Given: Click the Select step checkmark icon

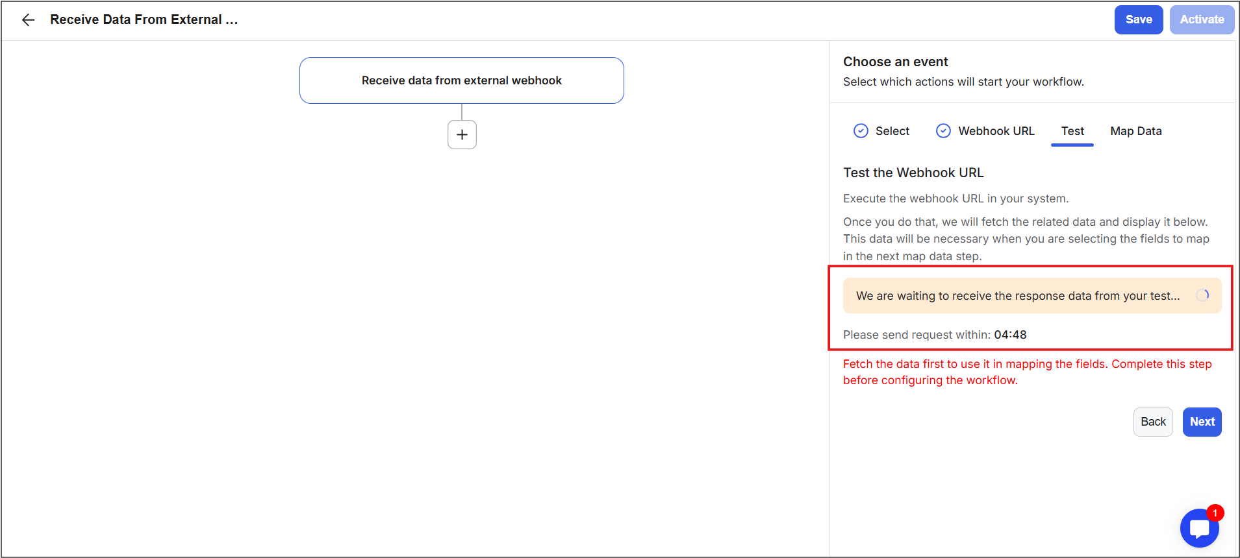Looking at the screenshot, I should point(861,131).
